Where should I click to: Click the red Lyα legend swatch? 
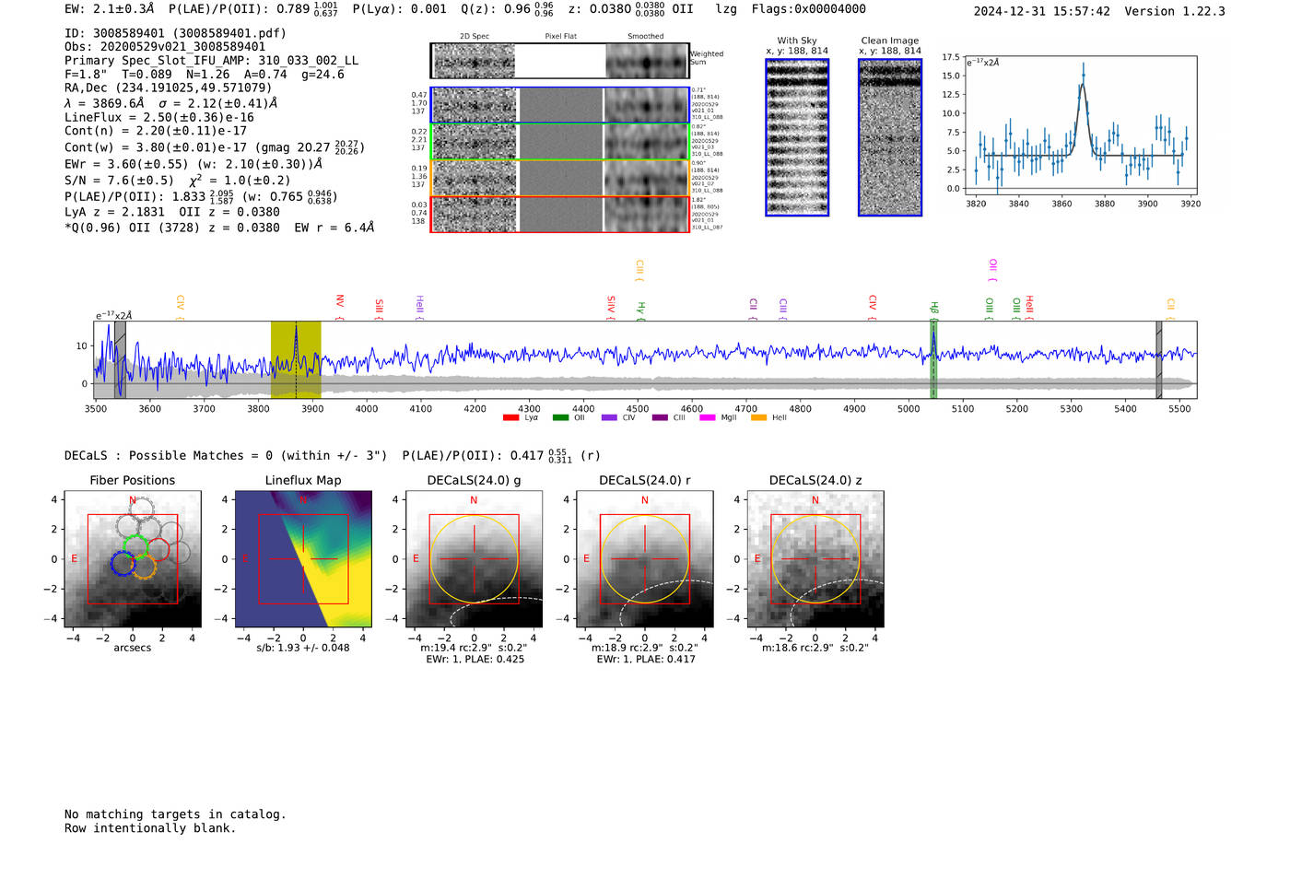click(x=510, y=418)
